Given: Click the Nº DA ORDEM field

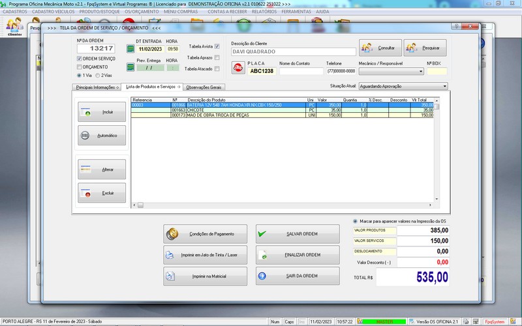Looking at the screenshot, I should pos(96,48).
